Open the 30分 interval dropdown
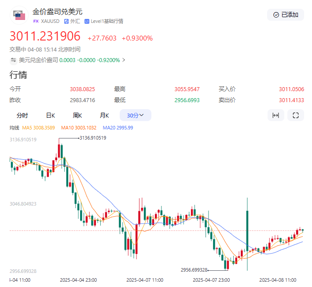This screenshot has width=312, height=287. click(135, 115)
